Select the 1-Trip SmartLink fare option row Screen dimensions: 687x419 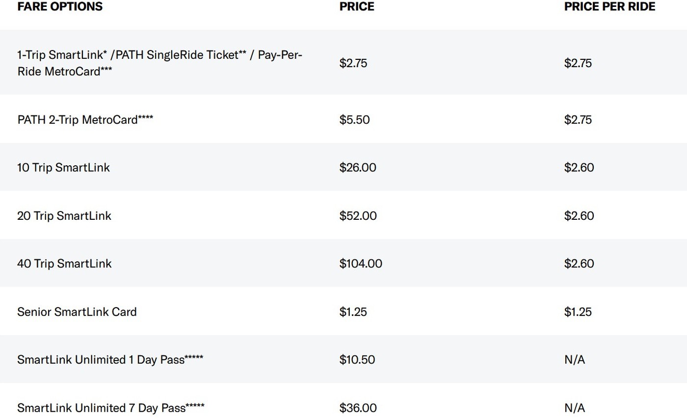pos(343,62)
